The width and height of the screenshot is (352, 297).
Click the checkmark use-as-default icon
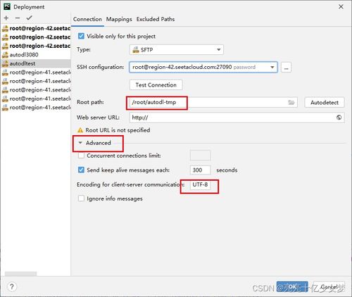30,18
